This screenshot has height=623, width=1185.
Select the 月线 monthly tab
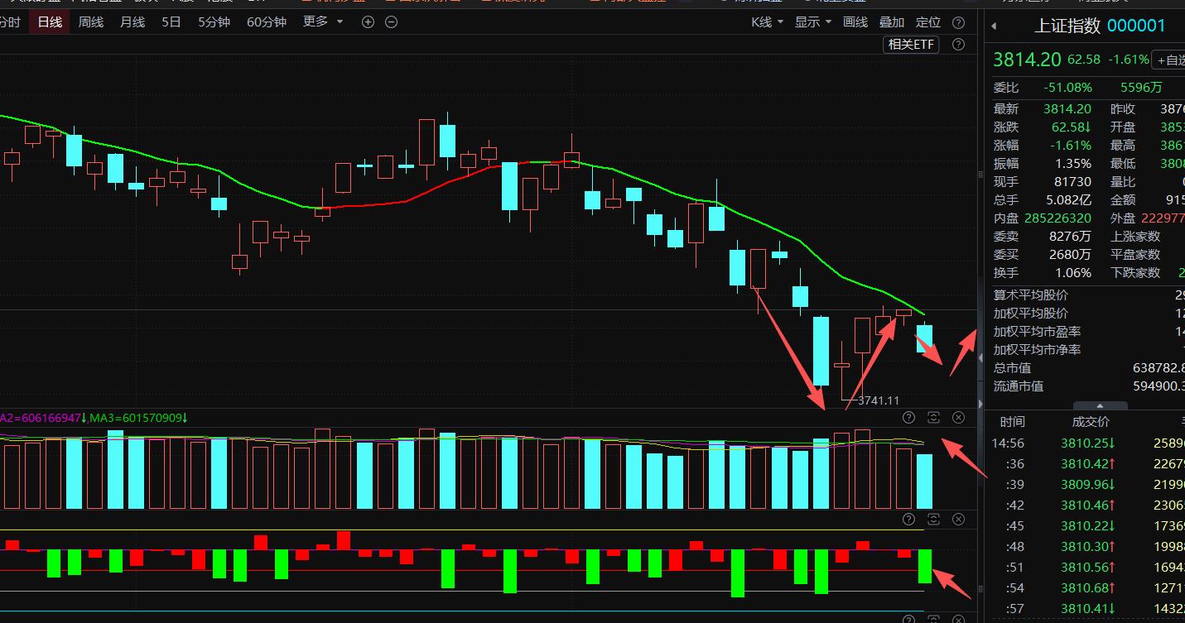[x=132, y=22]
